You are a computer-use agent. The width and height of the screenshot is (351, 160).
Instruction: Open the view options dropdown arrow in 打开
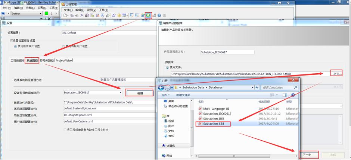(x=277, y=95)
